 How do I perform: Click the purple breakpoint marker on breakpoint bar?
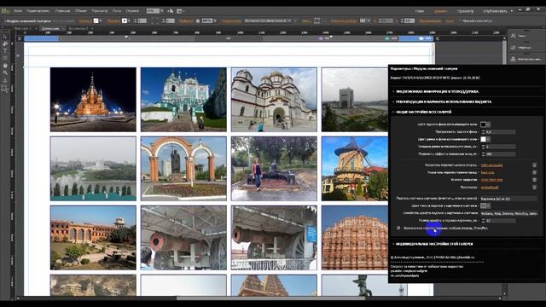pyautogui.click(x=321, y=38)
